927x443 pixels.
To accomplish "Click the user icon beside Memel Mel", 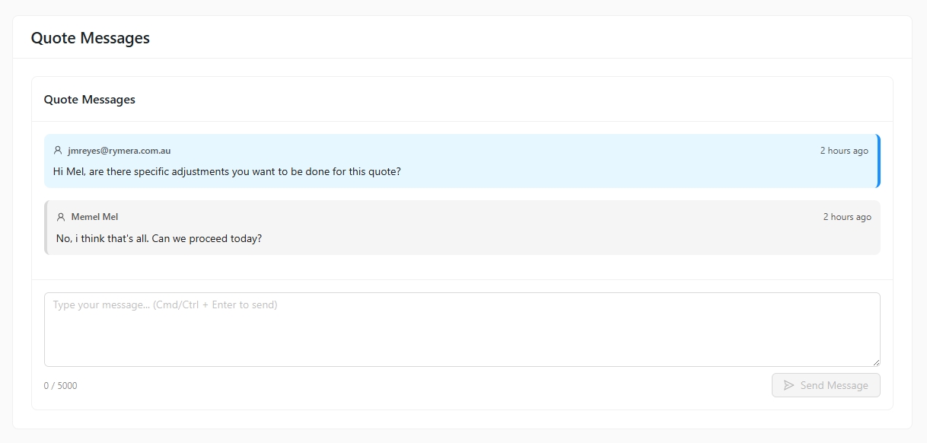I will tap(61, 217).
